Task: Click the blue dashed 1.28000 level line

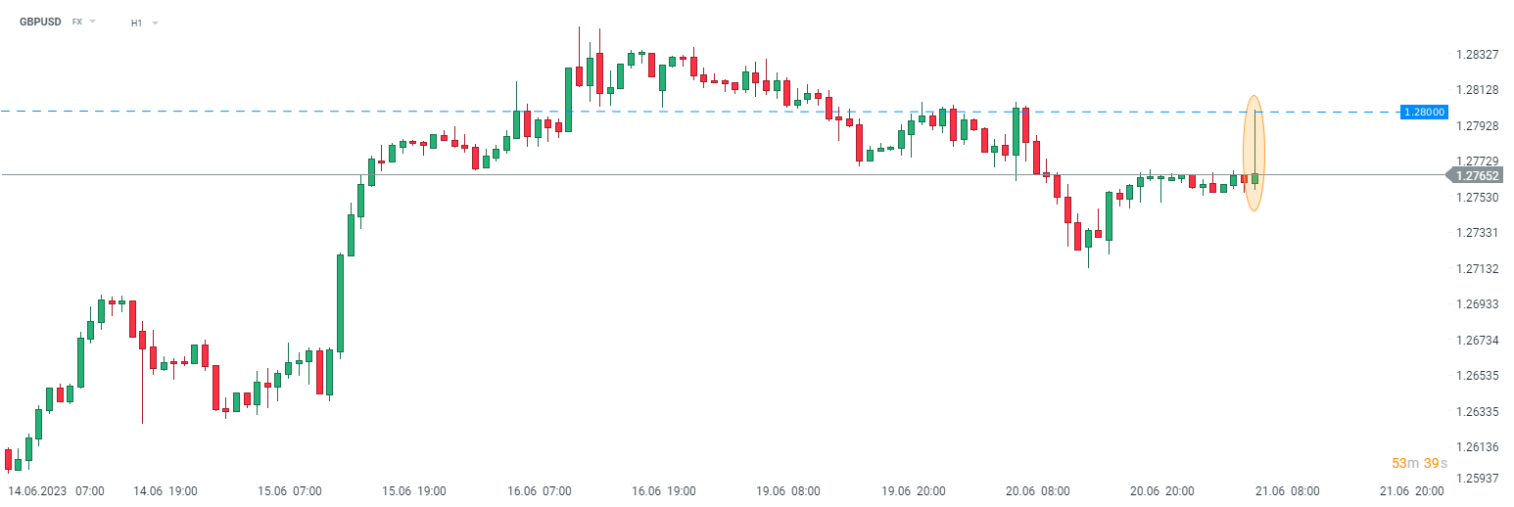Action: (686, 112)
